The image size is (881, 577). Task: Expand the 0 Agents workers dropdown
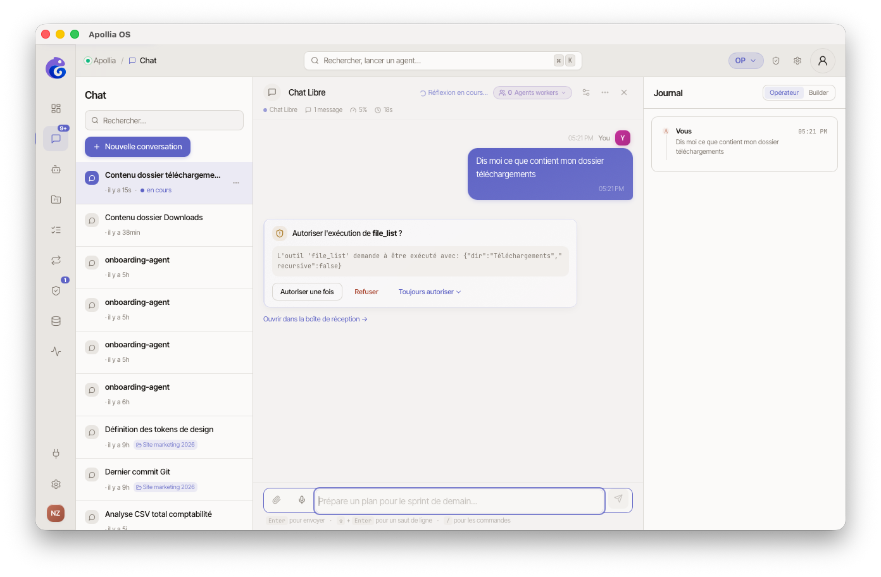pyautogui.click(x=532, y=92)
